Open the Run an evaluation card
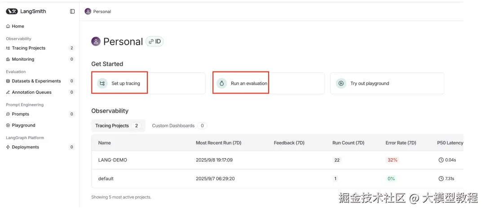This screenshot has width=485, height=211. [268, 83]
